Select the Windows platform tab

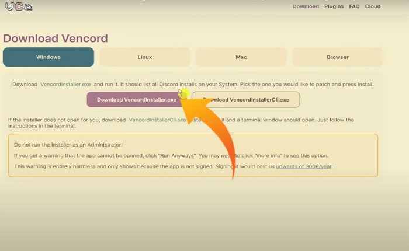(x=48, y=57)
